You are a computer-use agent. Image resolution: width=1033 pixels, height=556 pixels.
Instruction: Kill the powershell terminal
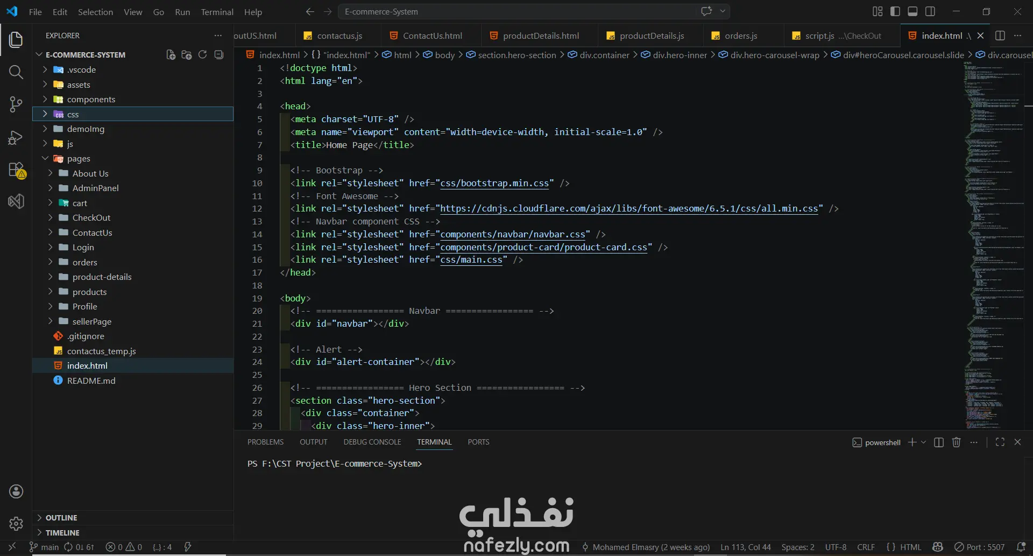pyautogui.click(x=956, y=442)
